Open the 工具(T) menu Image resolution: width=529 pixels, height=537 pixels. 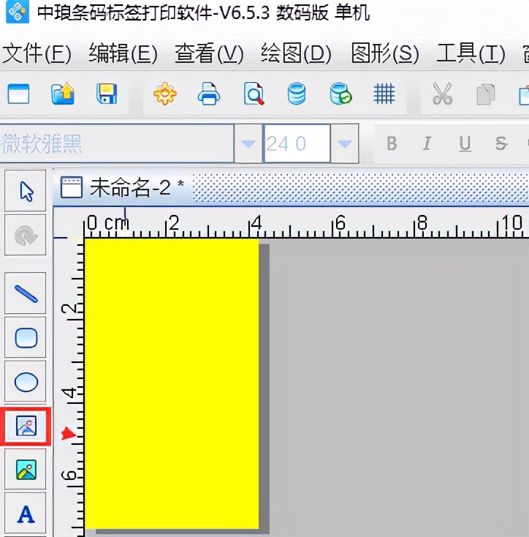tap(471, 53)
